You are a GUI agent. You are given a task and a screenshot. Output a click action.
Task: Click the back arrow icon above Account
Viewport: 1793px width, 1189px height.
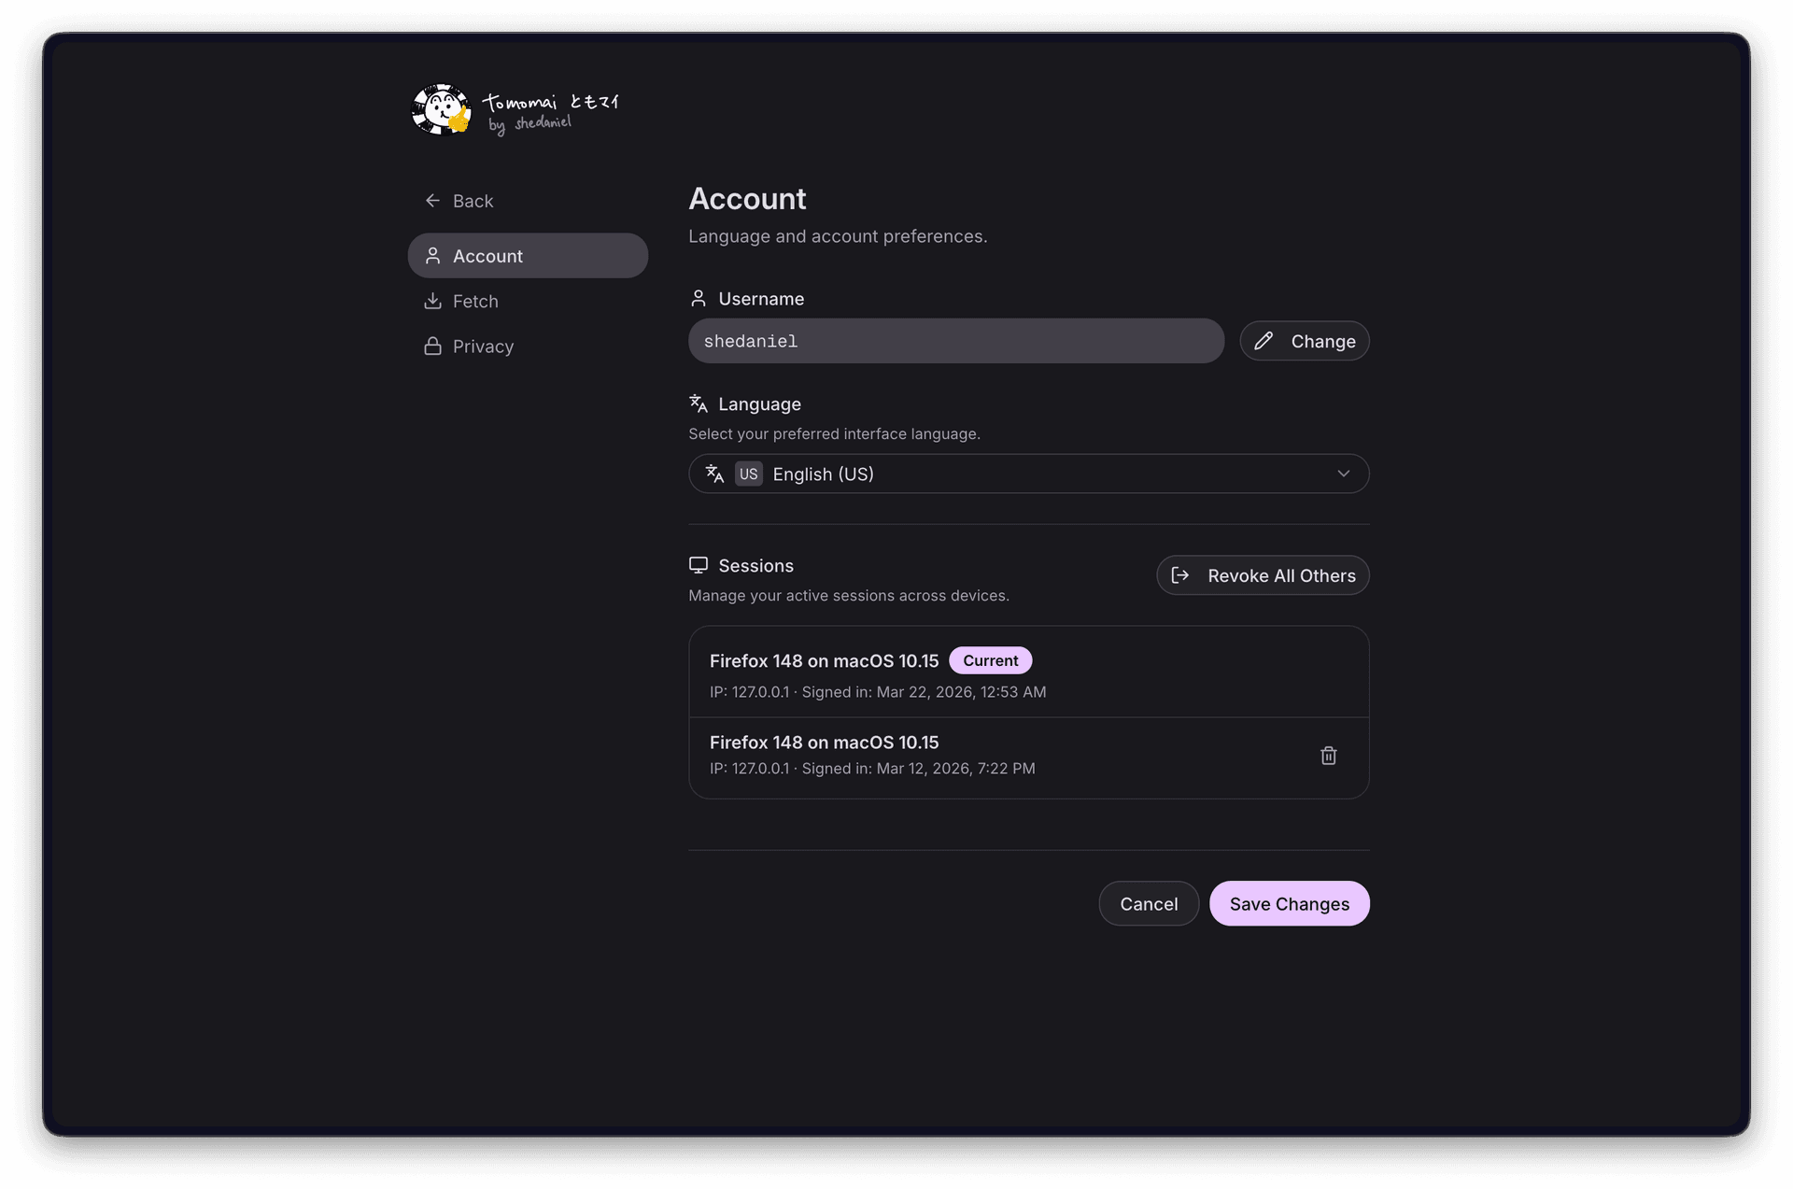point(432,200)
